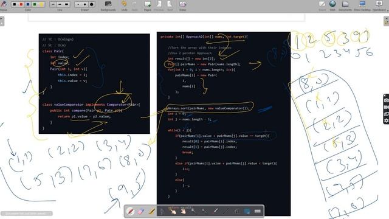Show the virtual keyboard
389x219 pixels.
pyautogui.click(x=258, y=211)
